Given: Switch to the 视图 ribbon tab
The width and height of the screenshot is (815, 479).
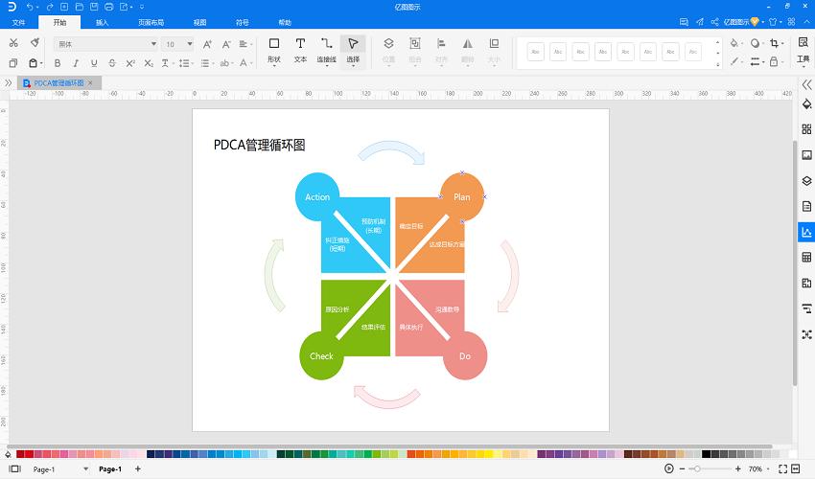Looking at the screenshot, I should [x=199, y=22].
